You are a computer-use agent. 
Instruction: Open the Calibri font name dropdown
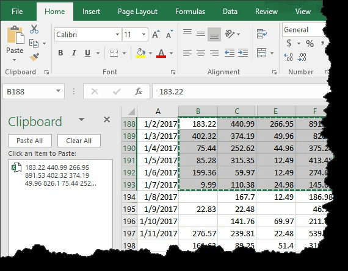(x=117, y=34)
